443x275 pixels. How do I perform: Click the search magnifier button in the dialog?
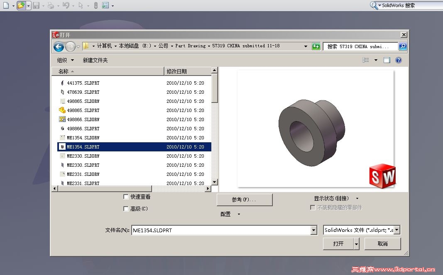click(403, 46)
